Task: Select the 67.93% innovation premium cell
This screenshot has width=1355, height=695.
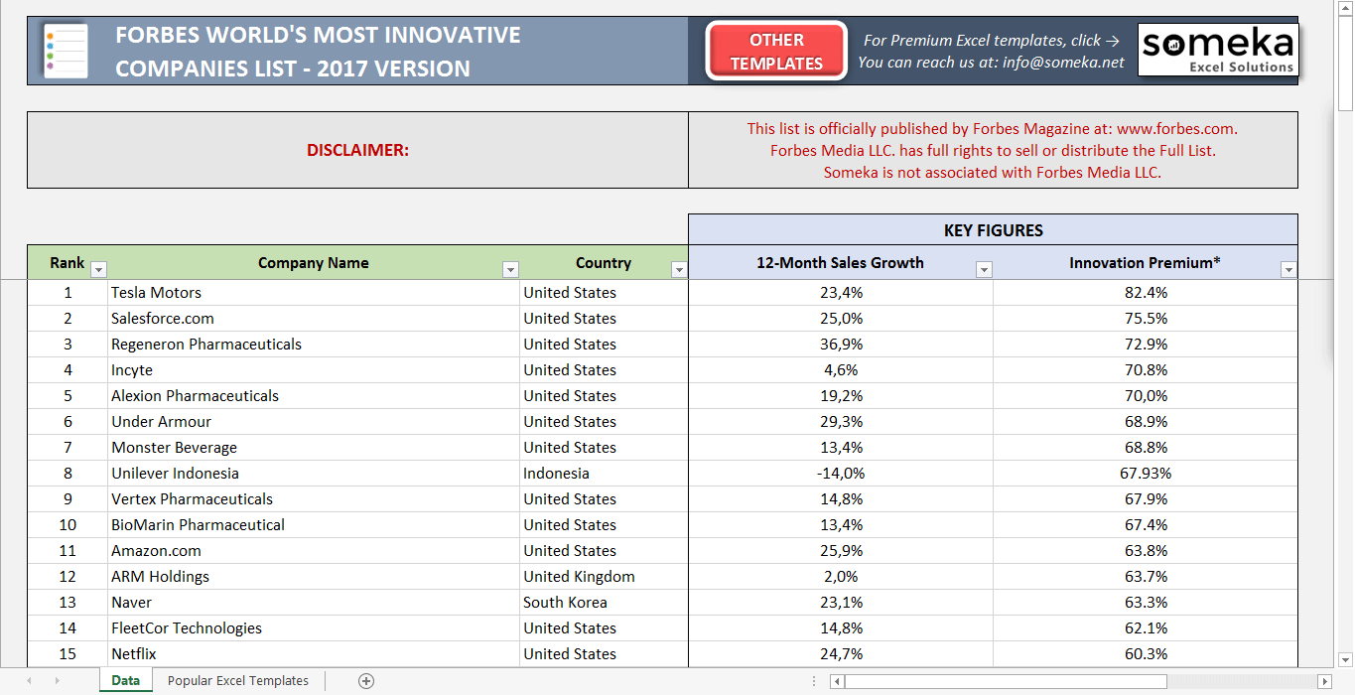Action: [x=1146, y=474]
